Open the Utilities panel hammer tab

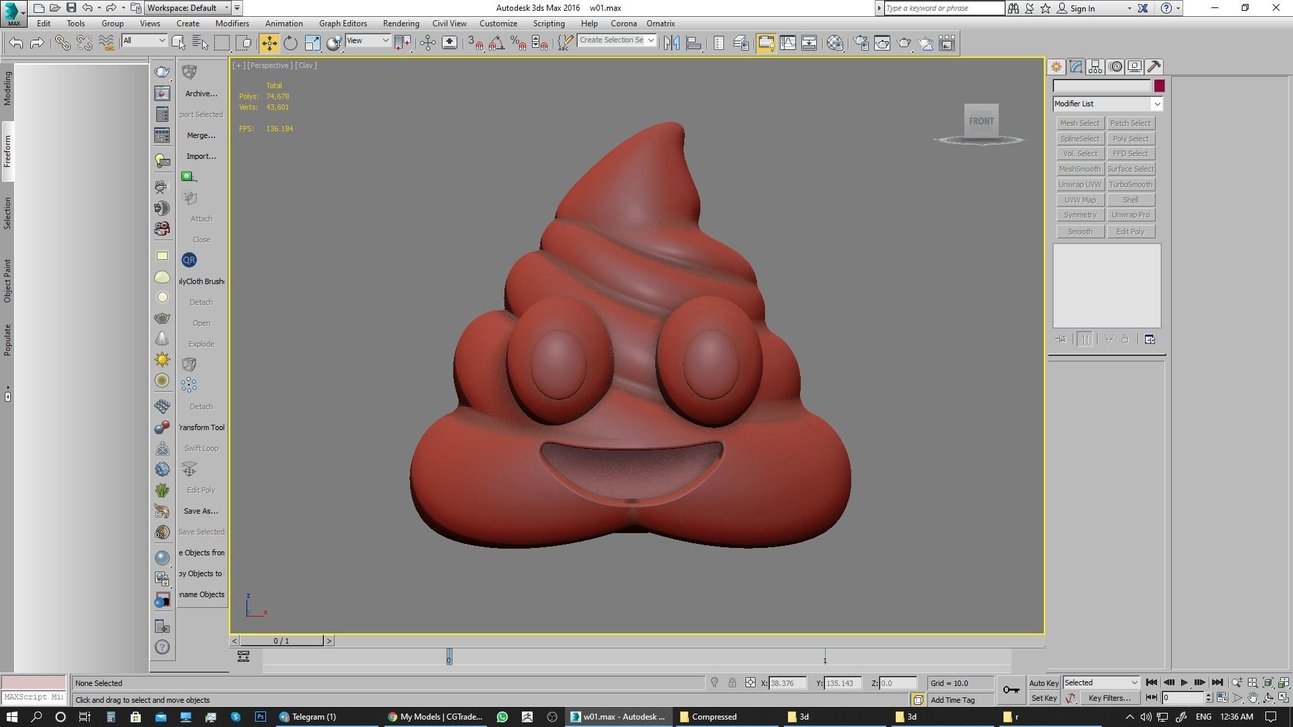1154,67
